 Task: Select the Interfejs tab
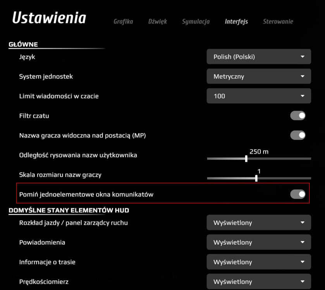point(236,22)
